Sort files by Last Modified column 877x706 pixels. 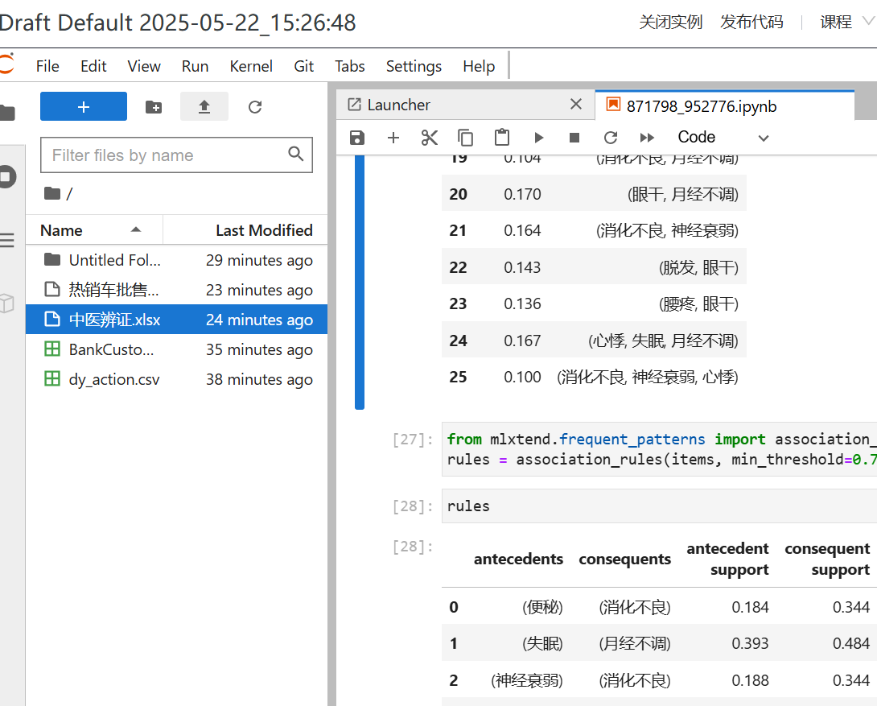[264, 230]
